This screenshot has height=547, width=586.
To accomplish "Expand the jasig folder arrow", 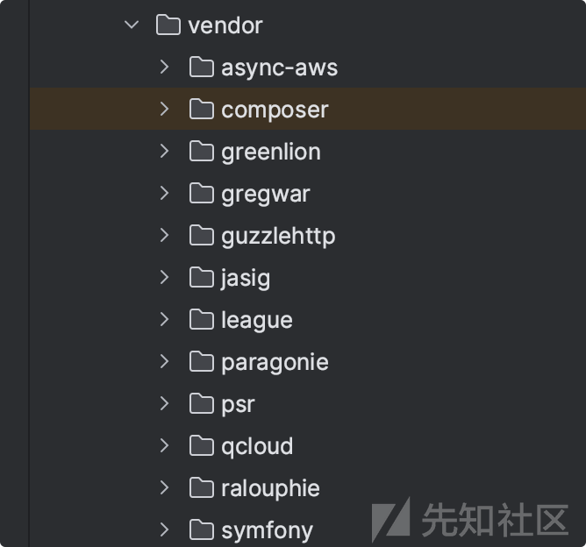I will (x=164, y=278).
